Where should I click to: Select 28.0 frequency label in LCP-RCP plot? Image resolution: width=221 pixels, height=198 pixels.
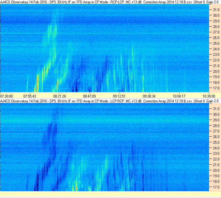pyautogui.click(x=216, y=126)
